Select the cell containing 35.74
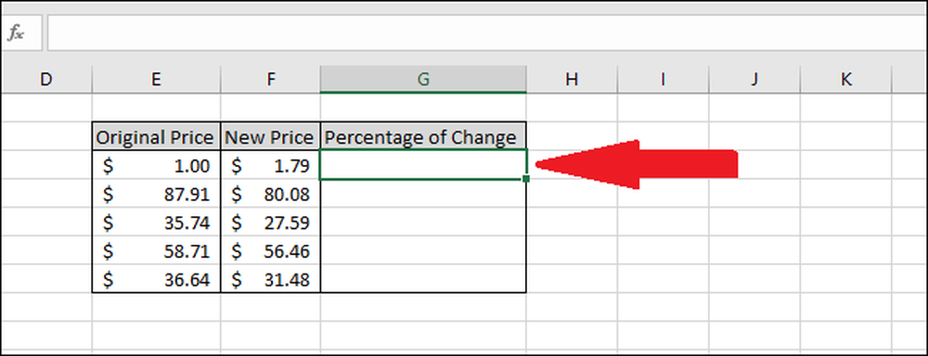Screen dimensions: 928x356 [156, 222]
